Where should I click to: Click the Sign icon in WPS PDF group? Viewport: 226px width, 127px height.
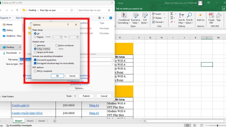pos(219,15)
